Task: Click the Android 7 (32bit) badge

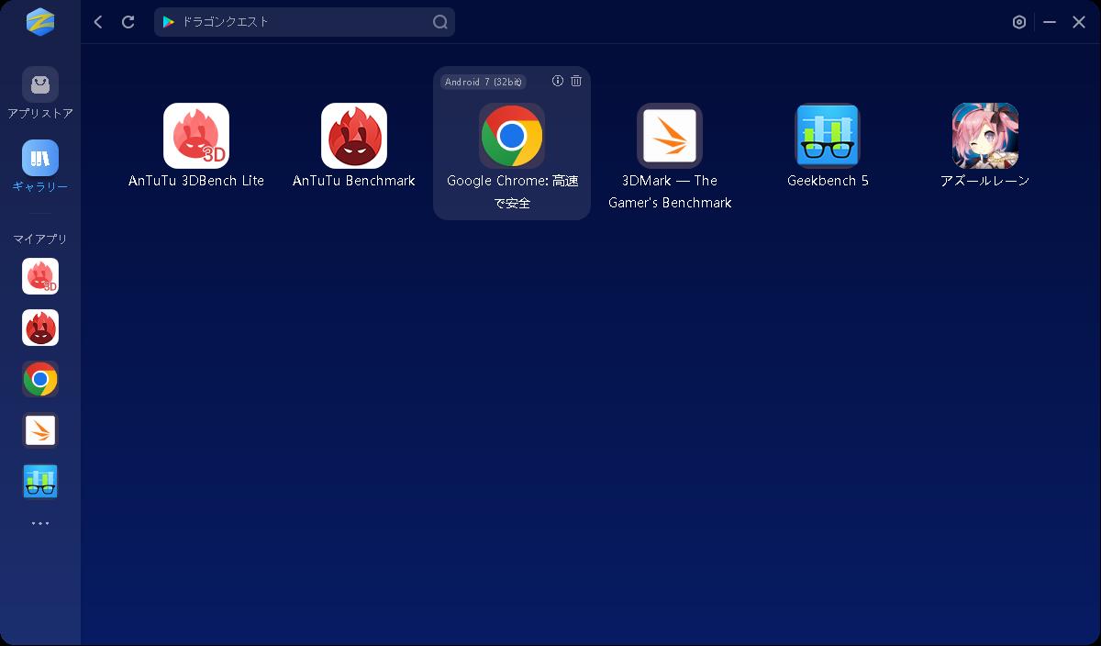Action: [x=484, y=82]
